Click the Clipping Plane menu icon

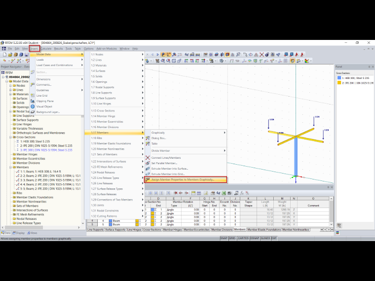point(33,101)
